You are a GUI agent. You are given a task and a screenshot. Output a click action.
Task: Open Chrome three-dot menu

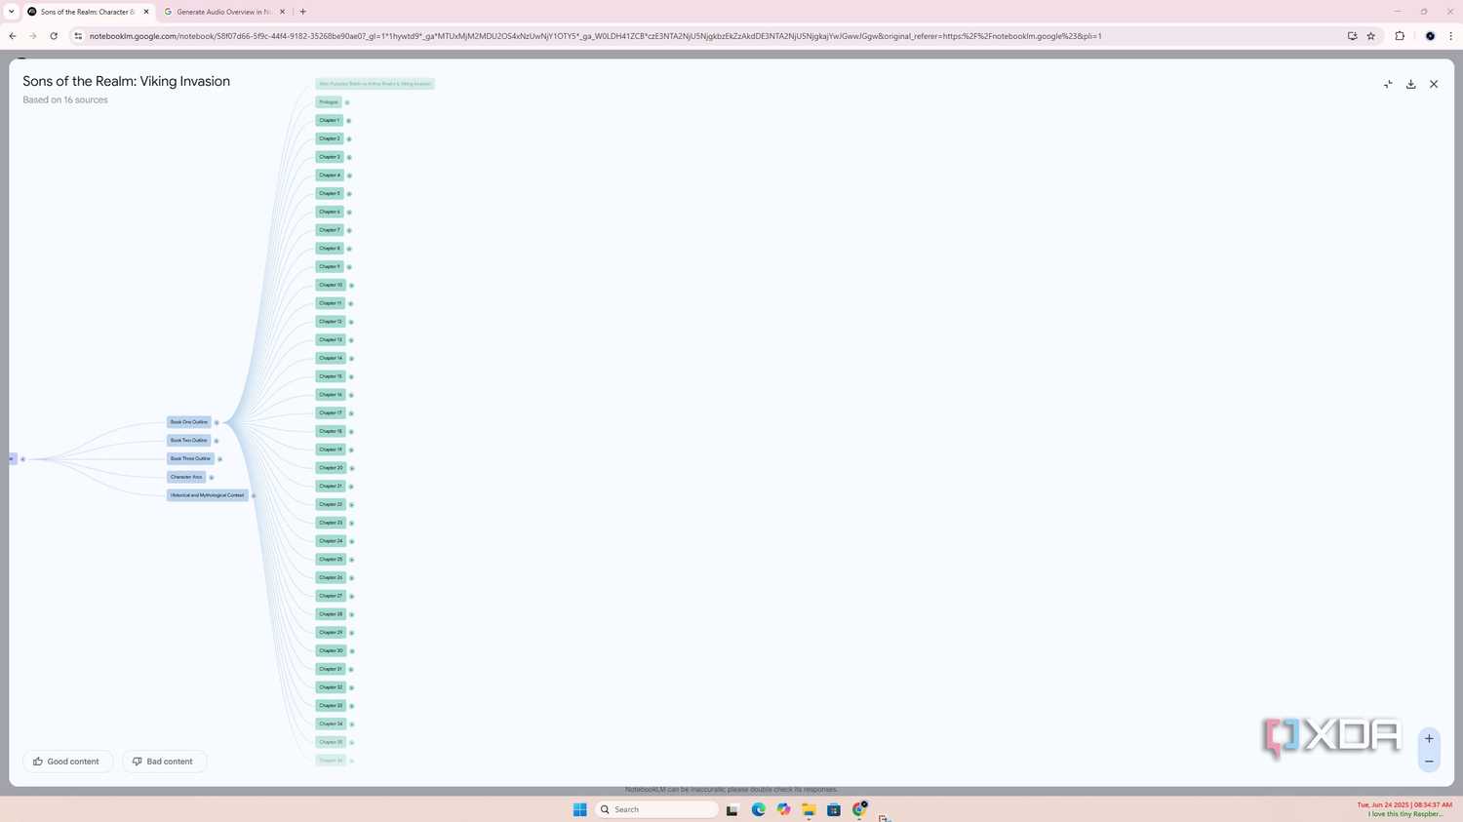coord(1451,36)
